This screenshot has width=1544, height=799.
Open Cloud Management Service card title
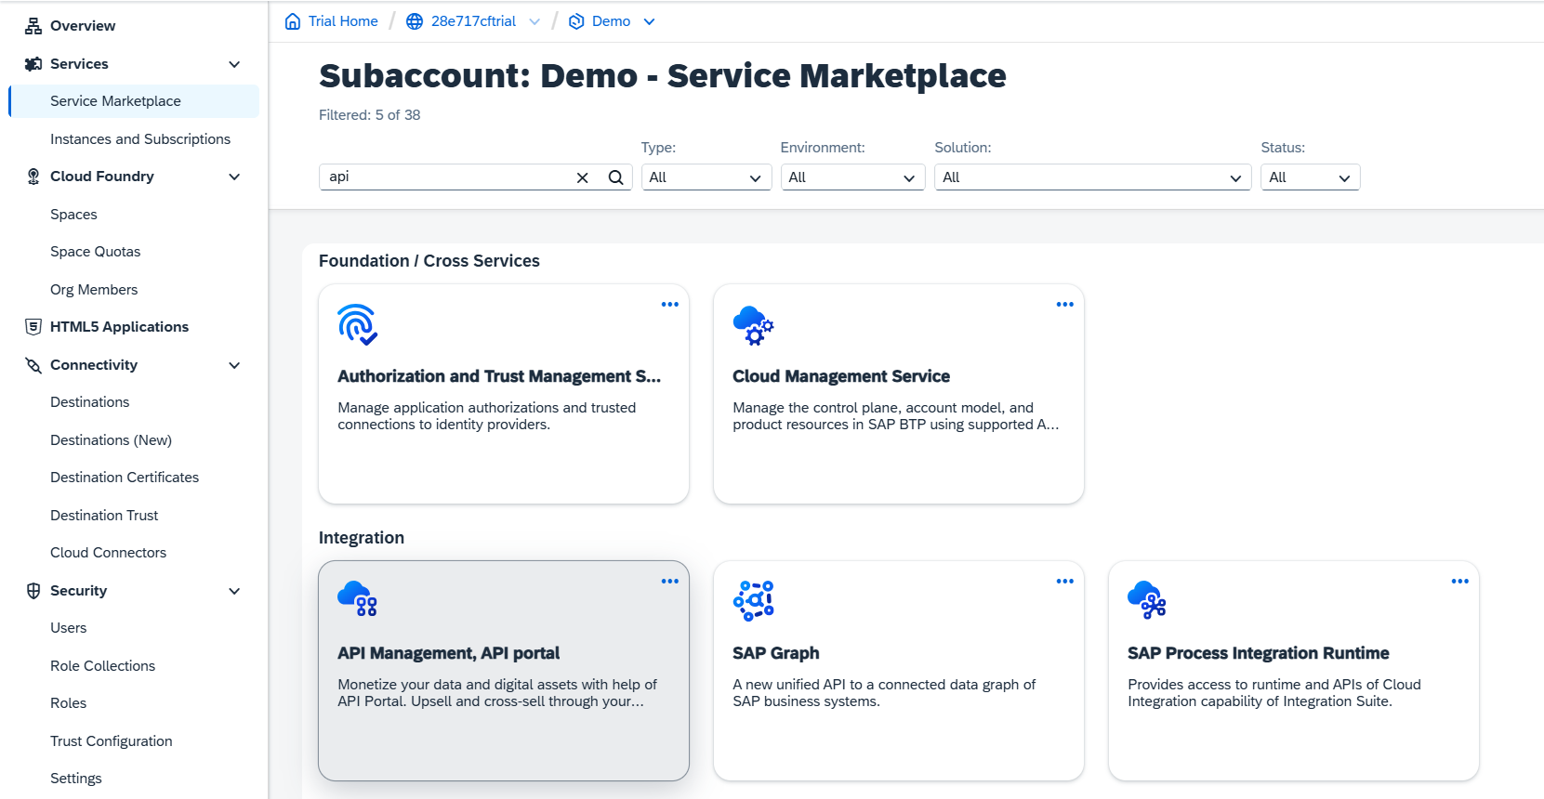[841, 376]
